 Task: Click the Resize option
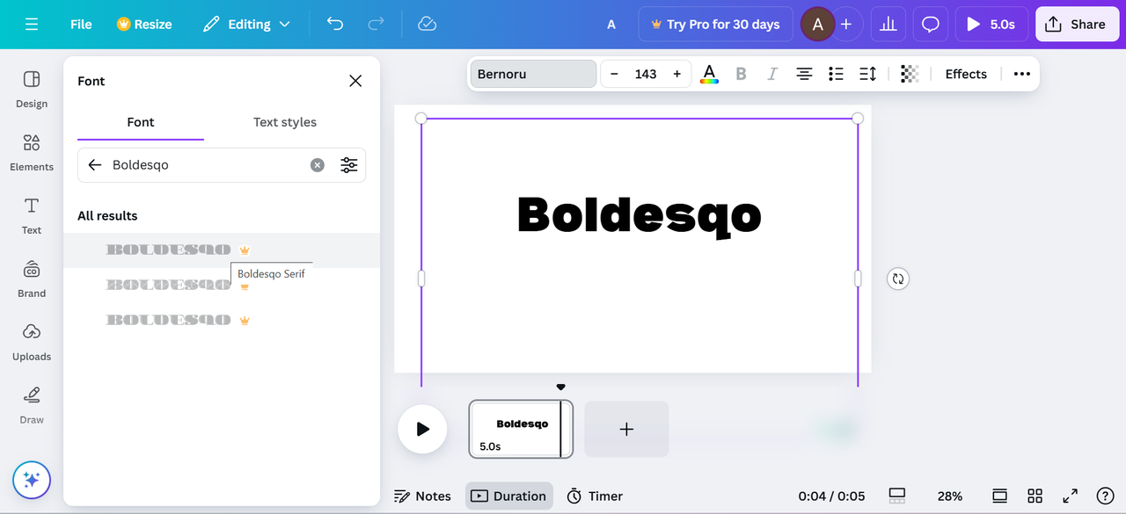(x=144, y=25)
